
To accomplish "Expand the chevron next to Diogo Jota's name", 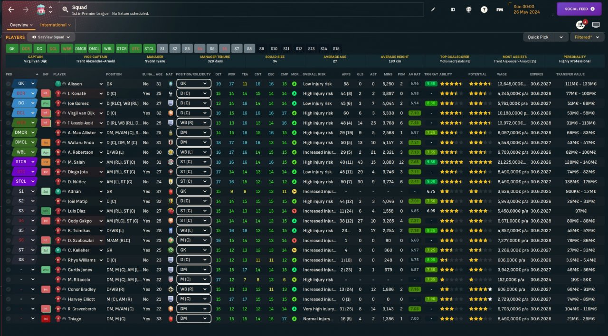I will coord(101,172).
